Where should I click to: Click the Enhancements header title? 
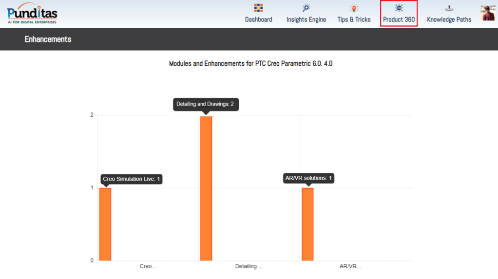pyautogui.click(x=48, y=39)
